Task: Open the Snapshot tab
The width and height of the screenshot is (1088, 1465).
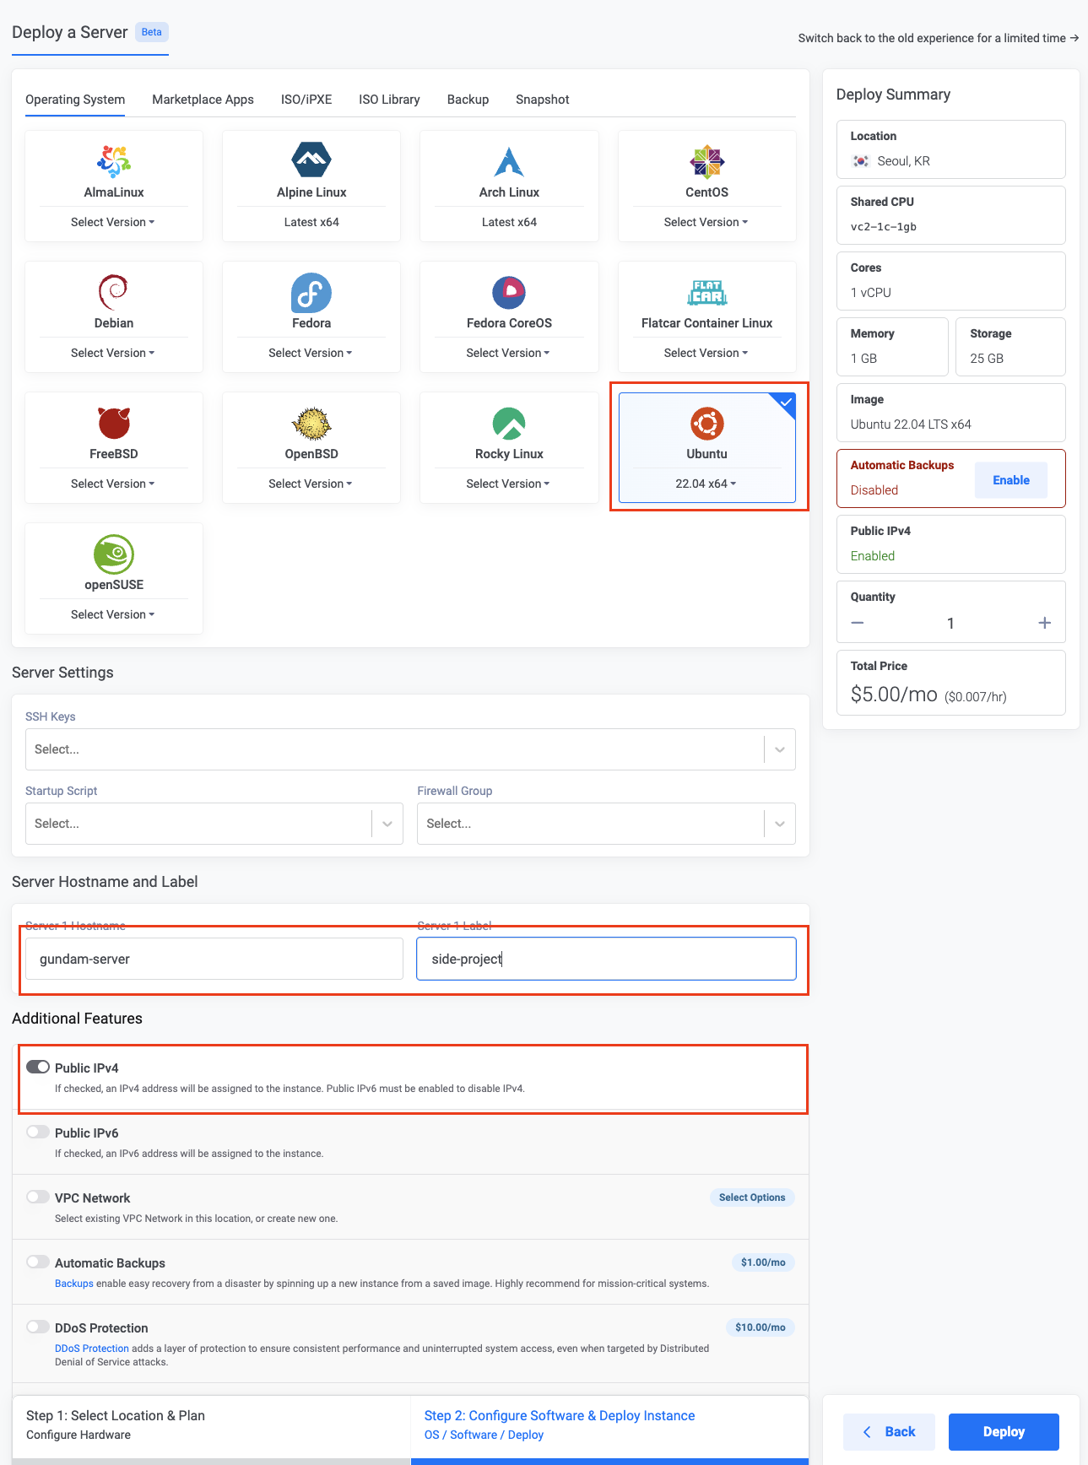Action: [543, 100]
